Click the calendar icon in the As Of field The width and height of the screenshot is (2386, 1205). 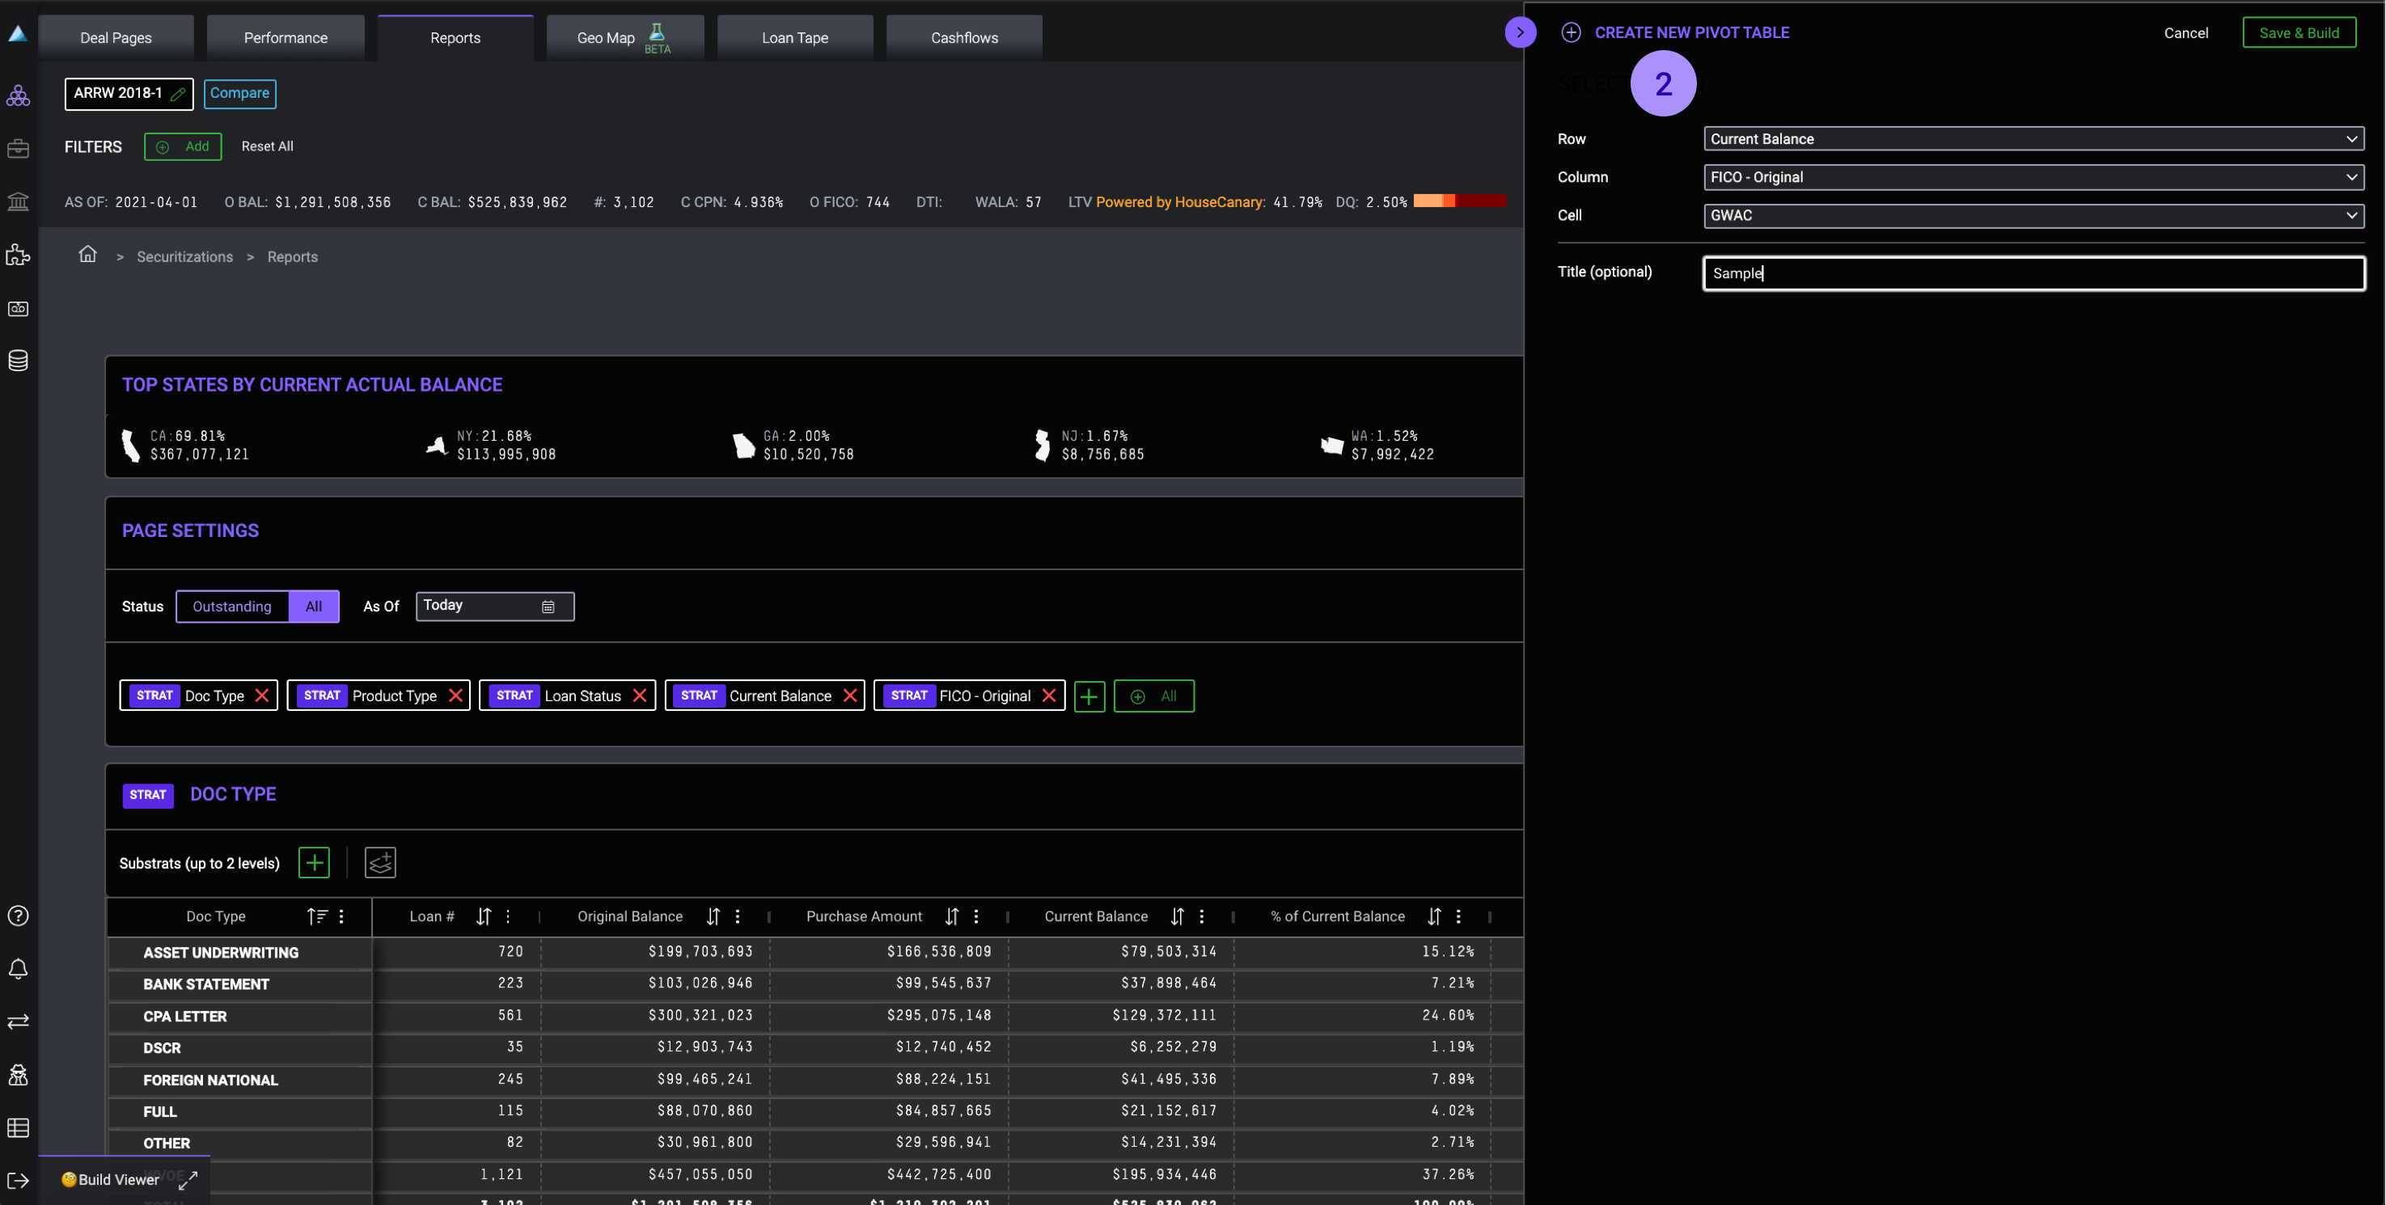pyautogui.click(x=548, y=607)
